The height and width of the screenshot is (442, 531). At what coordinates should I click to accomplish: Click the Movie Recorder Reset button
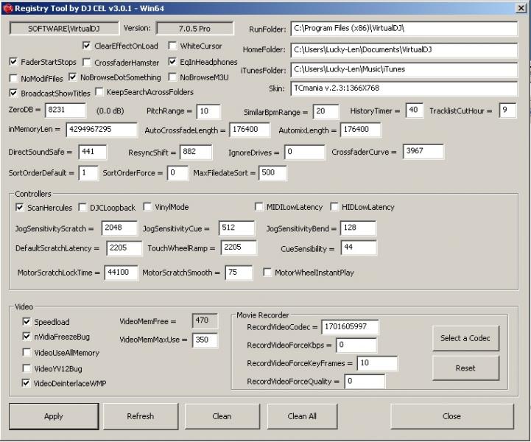point(465,368)
